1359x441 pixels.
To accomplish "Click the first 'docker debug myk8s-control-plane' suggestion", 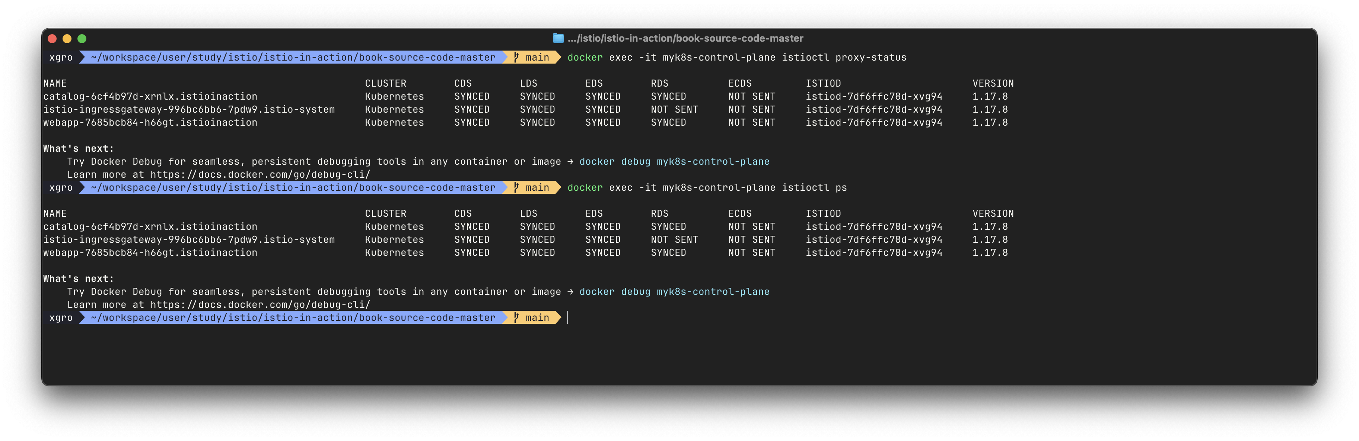I will click(x=674, y=161).
